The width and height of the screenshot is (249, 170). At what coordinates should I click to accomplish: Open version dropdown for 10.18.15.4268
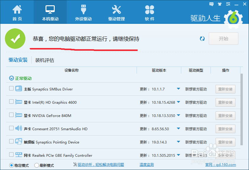click(178, 102)
